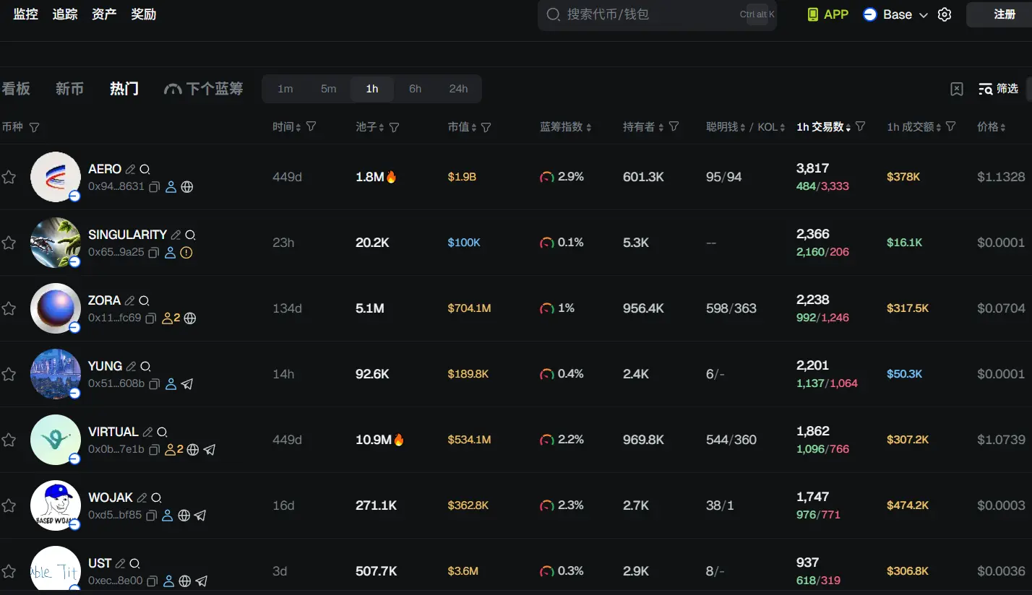Open the 筛选 filter button
This screenshot has width=1032, height=595.
click(x=999, y=89)
